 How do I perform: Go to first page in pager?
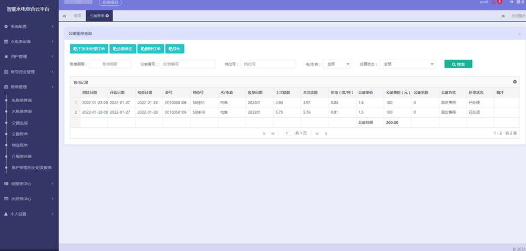[x=264, y=134]
